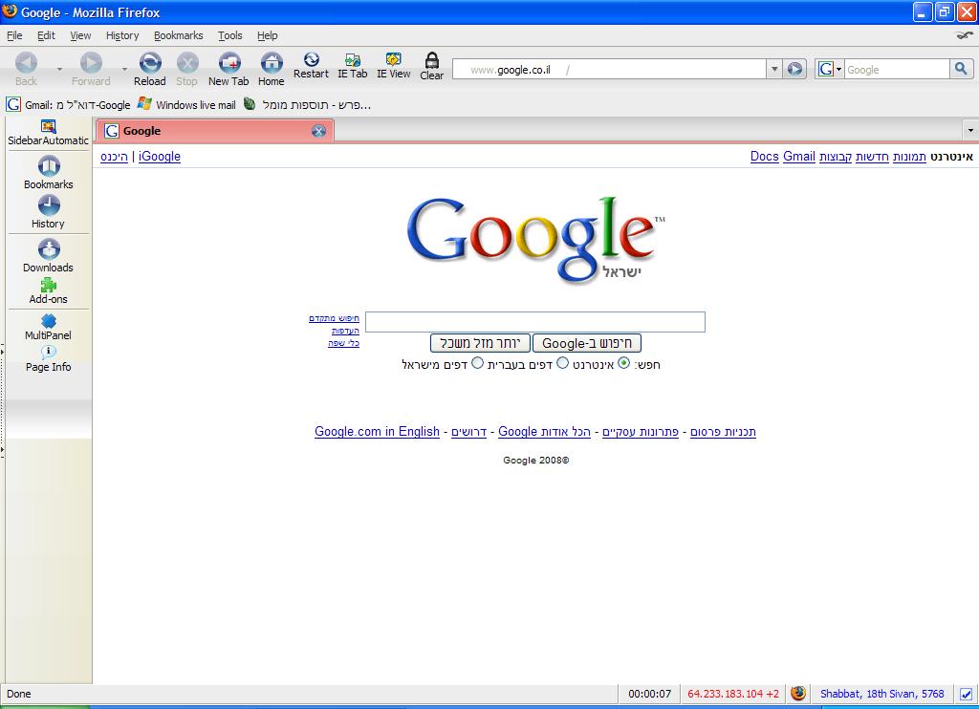Viewport: 979px width, 709px height.
Task: Click the Restart toolbar icon
Action: (x=311, y=61)
